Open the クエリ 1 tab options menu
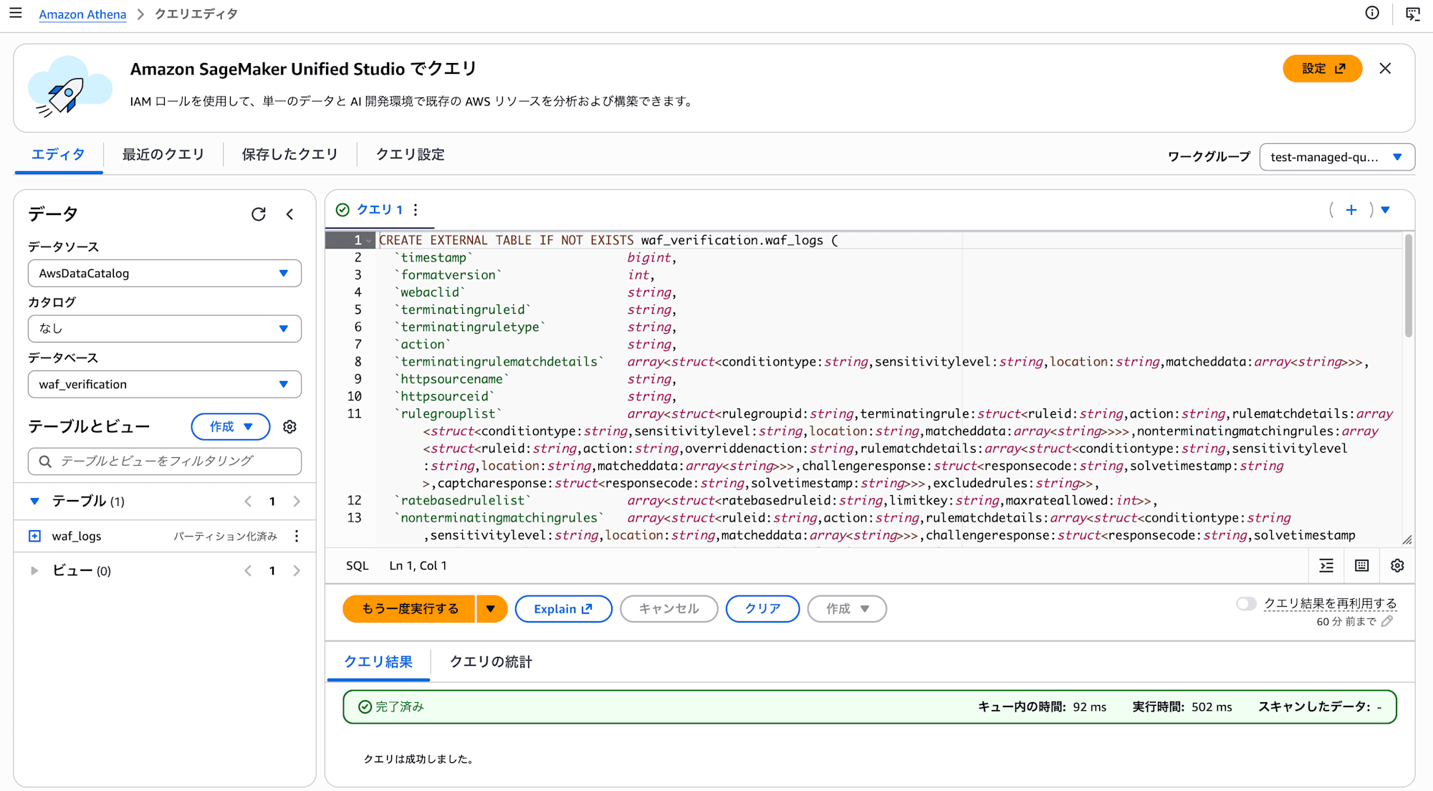 click(x=416, y=209)
